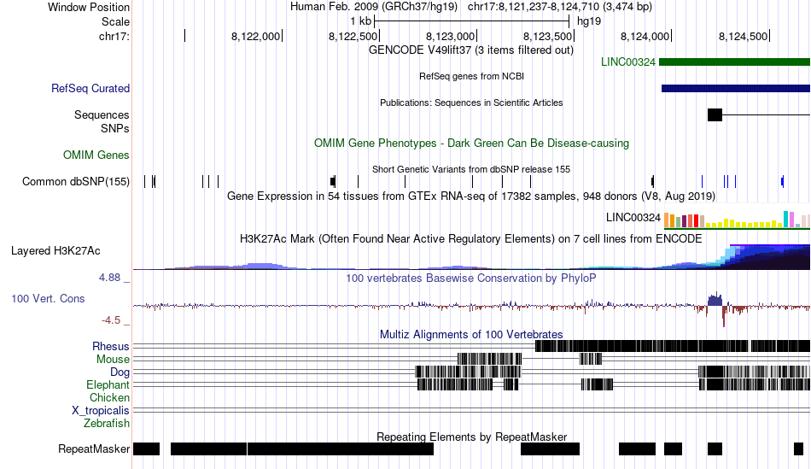This screenshot has width=811, height=469.
Task: Click the OMIM Gene Phenotypes track title
Action: [471, 144]
